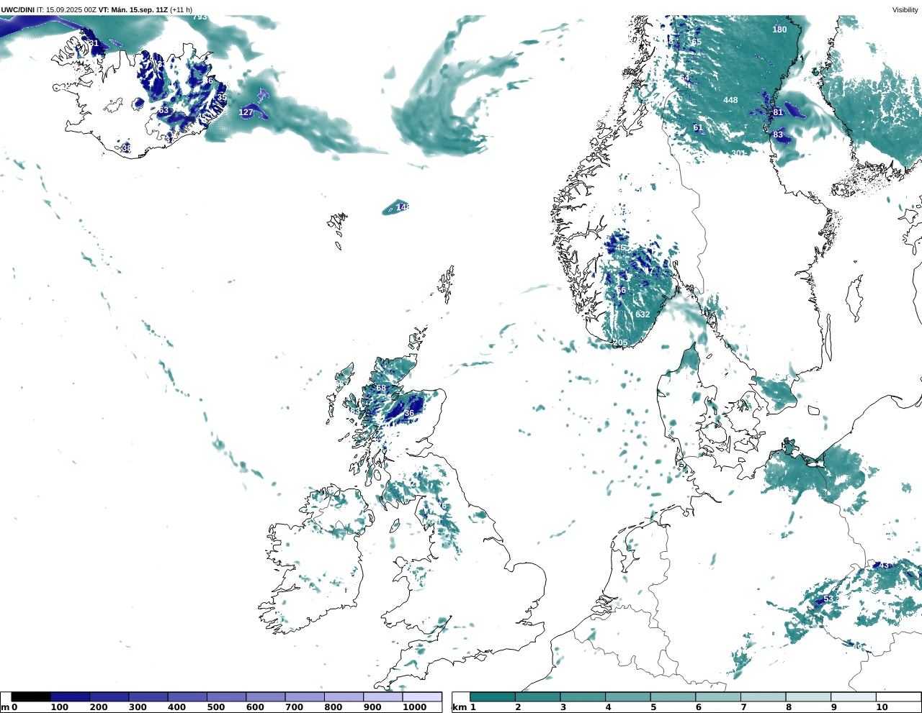Click the '68' value in the Scottish Highlands
This screenshot has width=922, height=713.
[381, 389]
